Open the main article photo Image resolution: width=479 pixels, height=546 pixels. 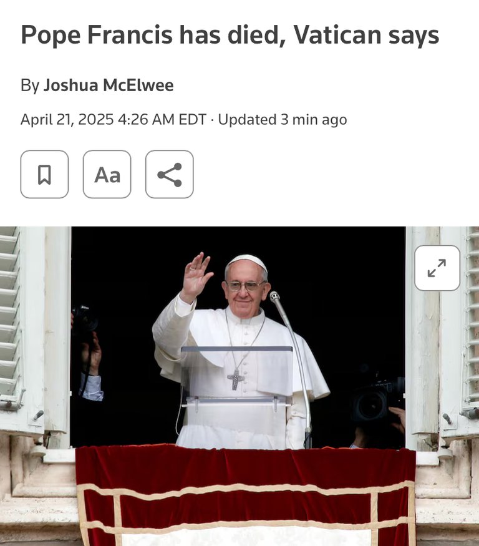tap(239, 386)
